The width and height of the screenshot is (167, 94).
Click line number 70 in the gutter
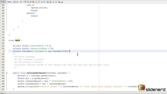click(x=3, y=16)
